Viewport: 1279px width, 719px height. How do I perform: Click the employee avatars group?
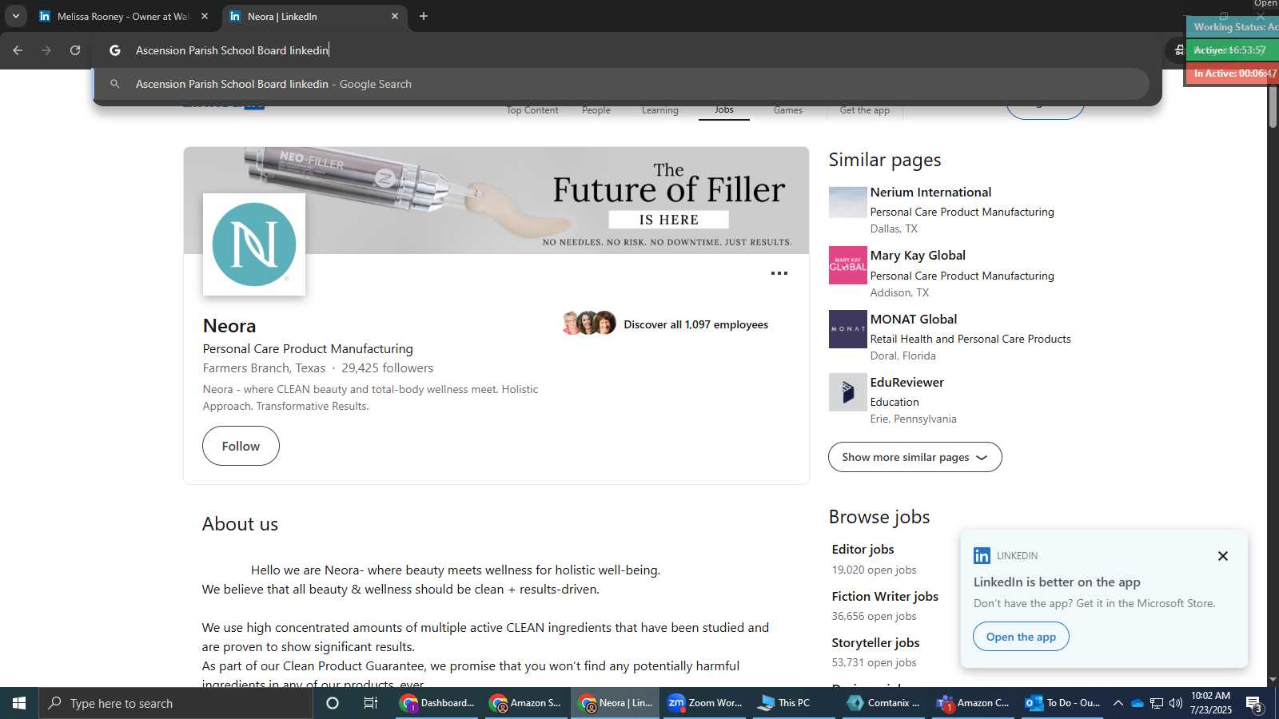pos(589,323)
